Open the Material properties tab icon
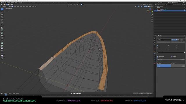 [x=155, y=64]
